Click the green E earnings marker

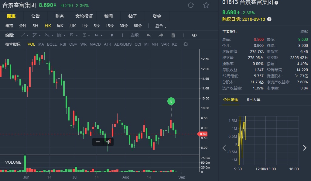(x=171, y=101)
